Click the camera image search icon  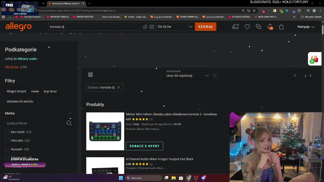pos(152,27)
